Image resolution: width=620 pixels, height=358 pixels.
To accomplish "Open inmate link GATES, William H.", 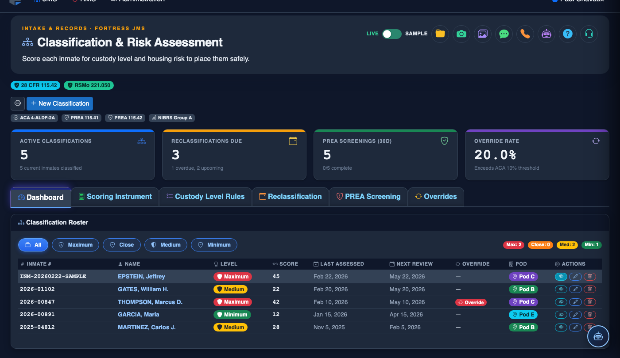I will pos(143,289).
